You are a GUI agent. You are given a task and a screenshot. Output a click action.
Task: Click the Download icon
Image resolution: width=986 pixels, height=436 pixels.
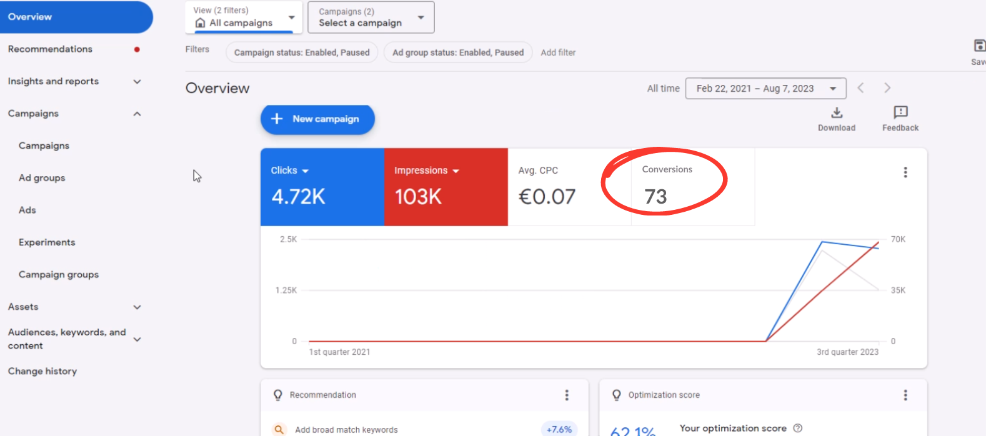(x=836, y=113)
